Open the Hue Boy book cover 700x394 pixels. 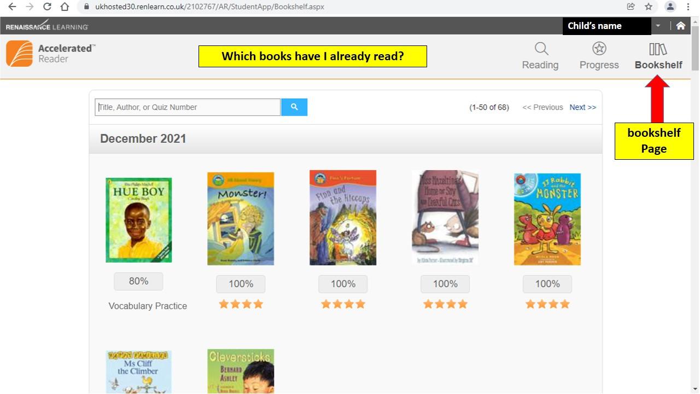[138, 220]
